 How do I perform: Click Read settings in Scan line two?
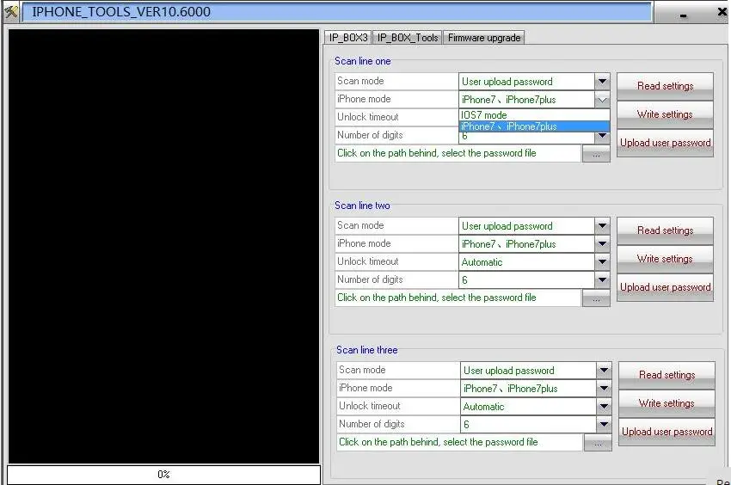[666, 230]
